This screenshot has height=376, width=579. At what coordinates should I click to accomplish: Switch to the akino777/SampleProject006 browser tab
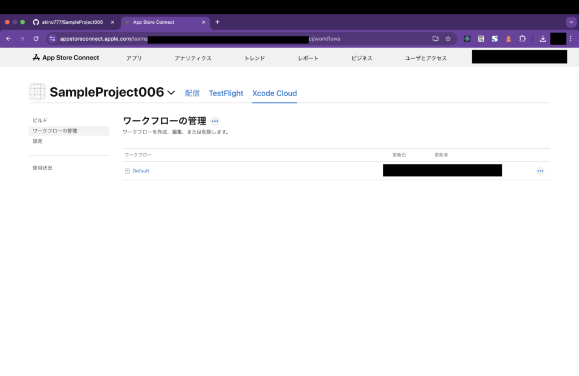[72, 22]
